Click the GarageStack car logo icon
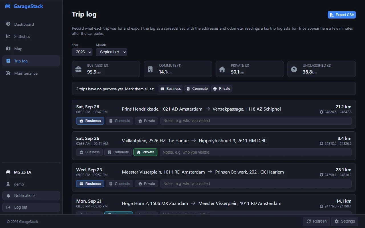 pos(8,6)
